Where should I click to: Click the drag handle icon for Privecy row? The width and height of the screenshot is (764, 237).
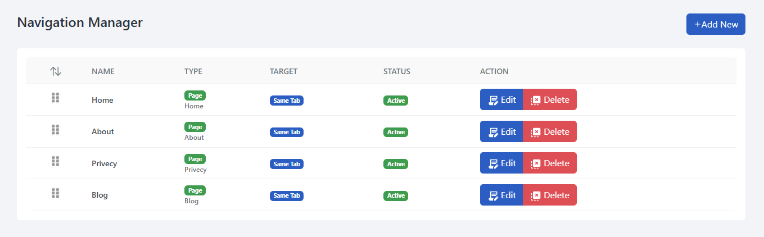(55, 162)
